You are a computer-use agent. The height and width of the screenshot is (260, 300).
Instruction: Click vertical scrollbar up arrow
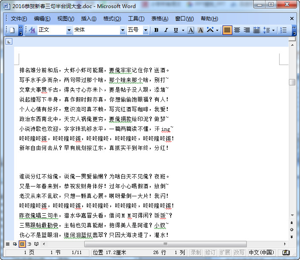coord(292,45)
